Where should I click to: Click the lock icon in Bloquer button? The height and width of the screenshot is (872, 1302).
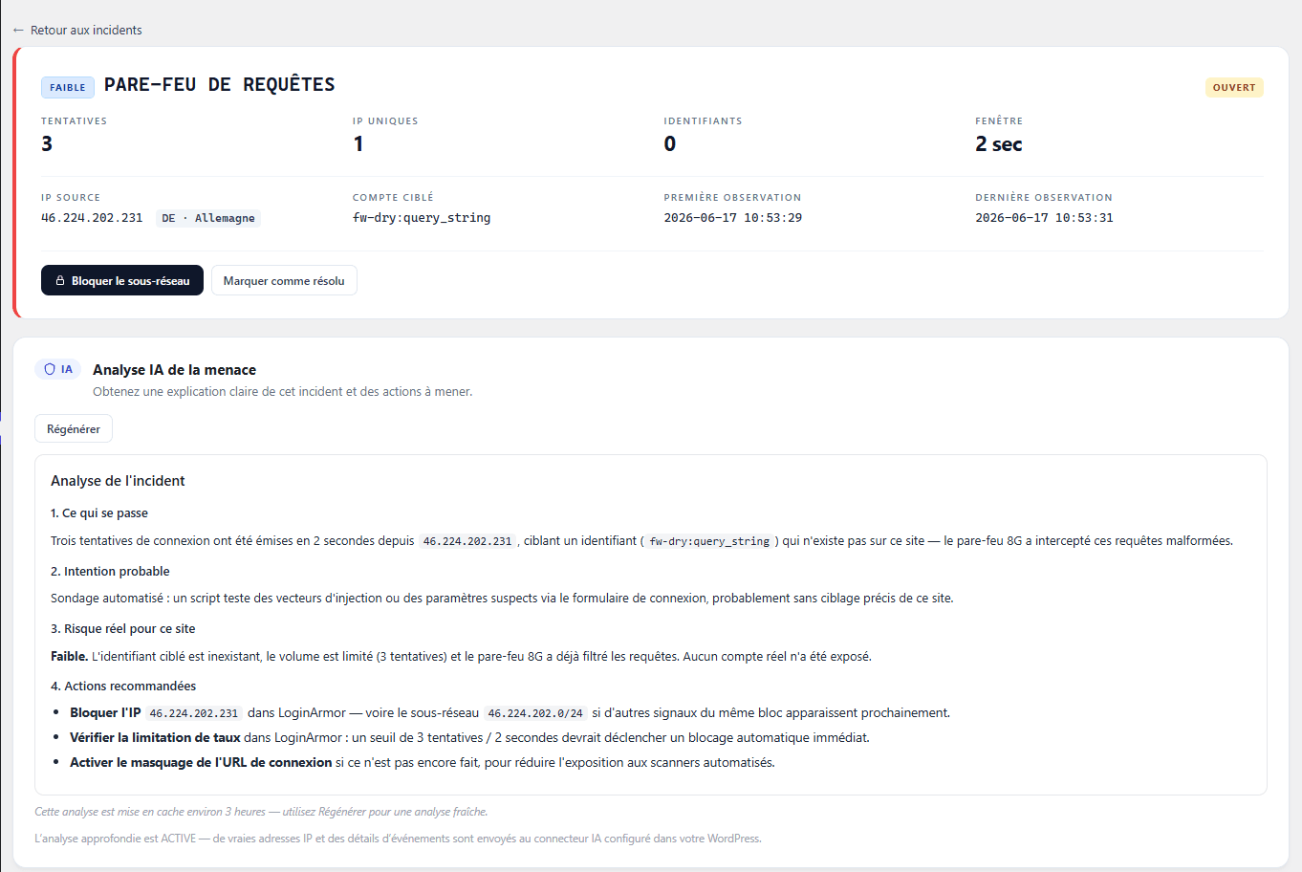pyautogui.click(x=60, y=280)
